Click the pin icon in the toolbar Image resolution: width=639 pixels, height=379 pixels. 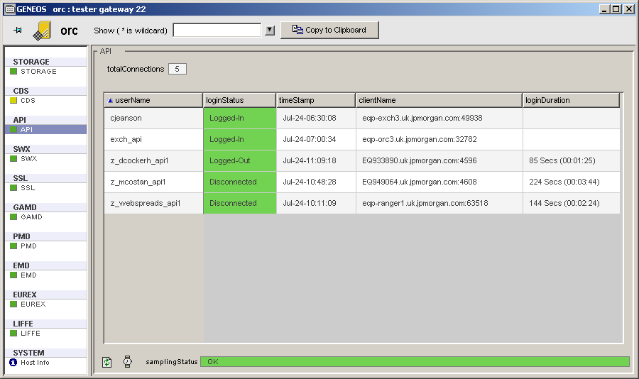click(18, 31)
